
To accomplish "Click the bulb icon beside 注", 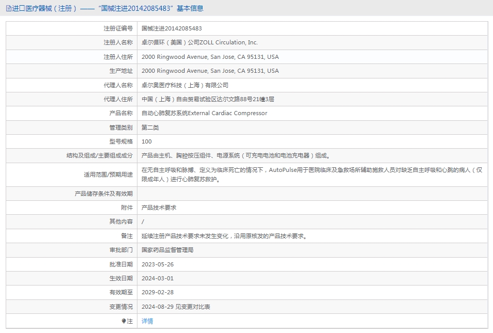I will coord(124,321).
